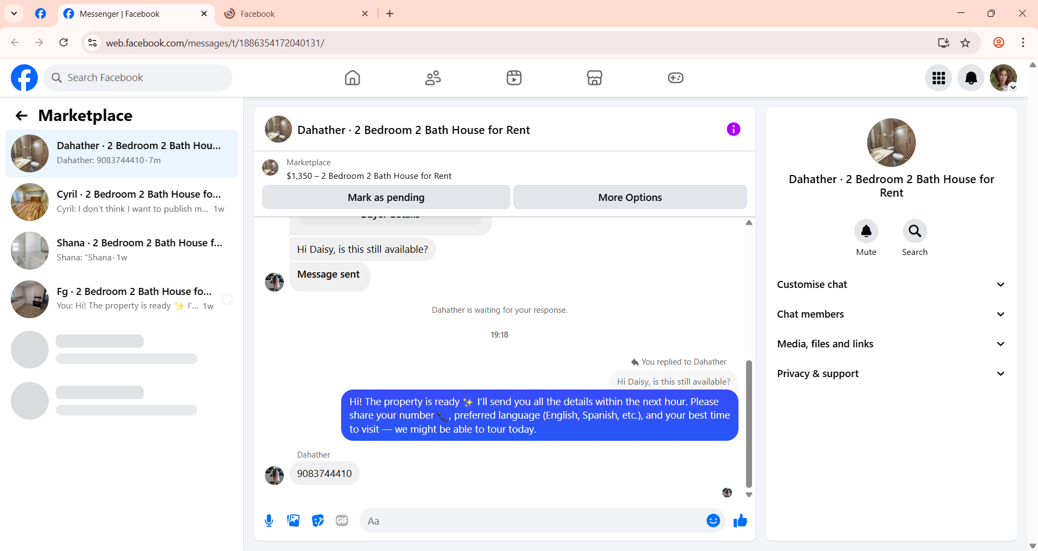Open the pinned Facebook tab

click(41, 14)
